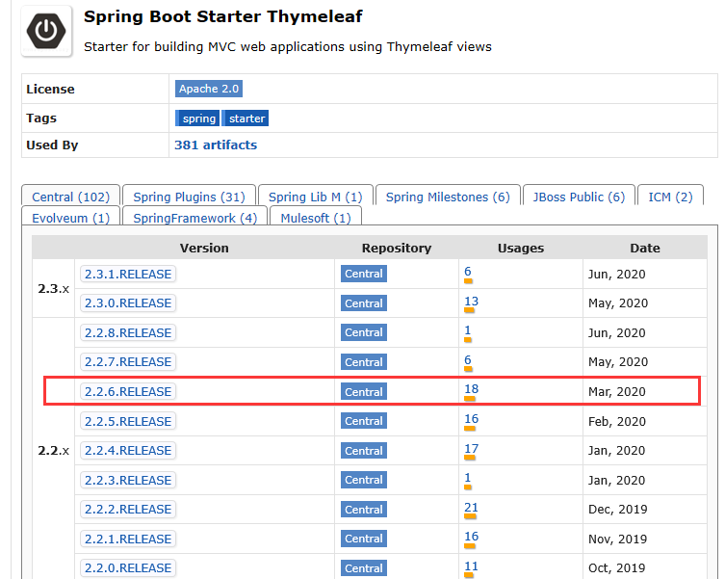The image size is (725, 579).
Task: Open usages count 11 for 2.2.0.RELEASE
Action: (471, 566)
